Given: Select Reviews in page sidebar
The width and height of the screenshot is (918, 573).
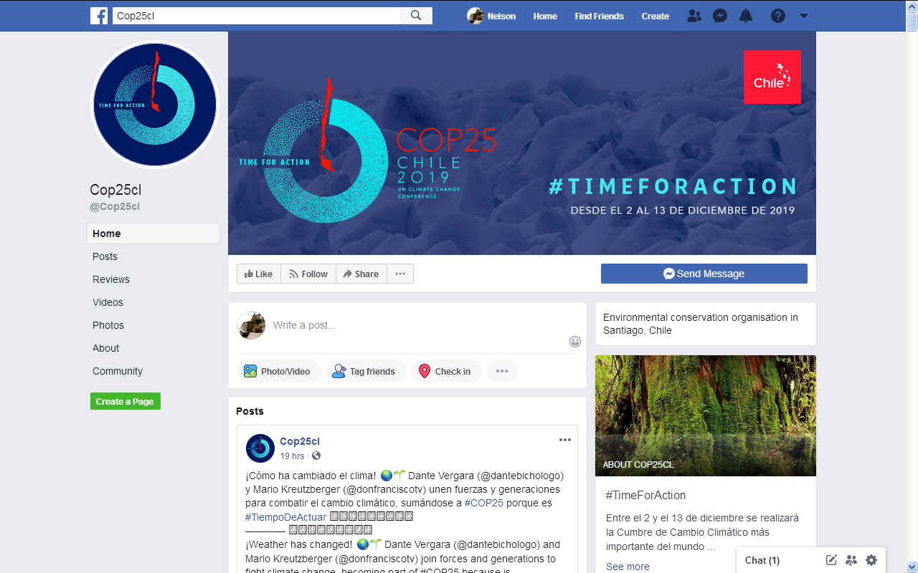Looking at the screenshot, I should click(x=111, y=279).
